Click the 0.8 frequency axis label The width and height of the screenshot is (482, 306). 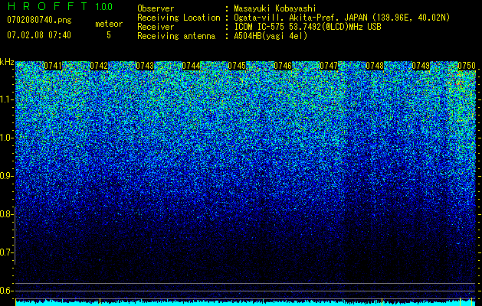[6, 214]
